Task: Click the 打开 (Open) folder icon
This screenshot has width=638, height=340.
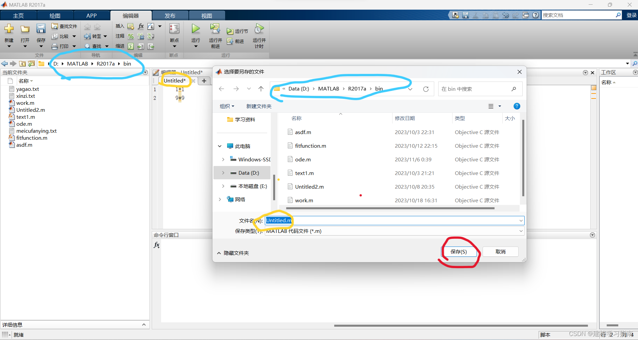Action: click(x=25, y=29)
